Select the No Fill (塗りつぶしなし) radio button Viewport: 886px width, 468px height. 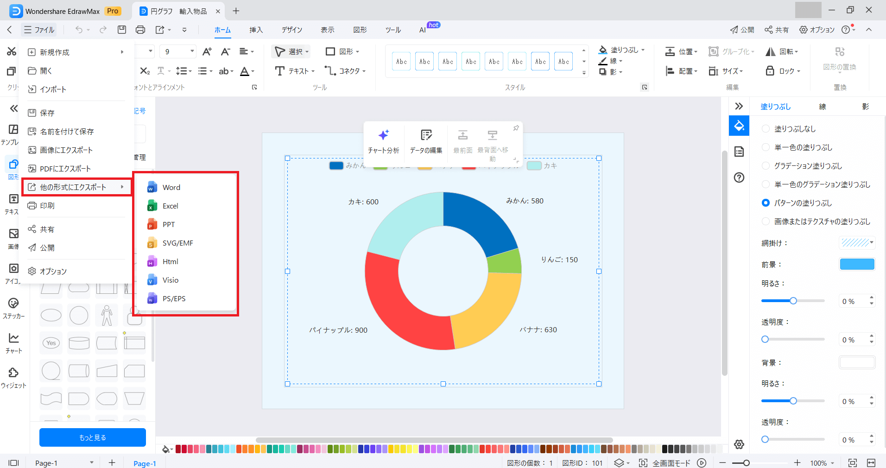(x=766, y=129)
